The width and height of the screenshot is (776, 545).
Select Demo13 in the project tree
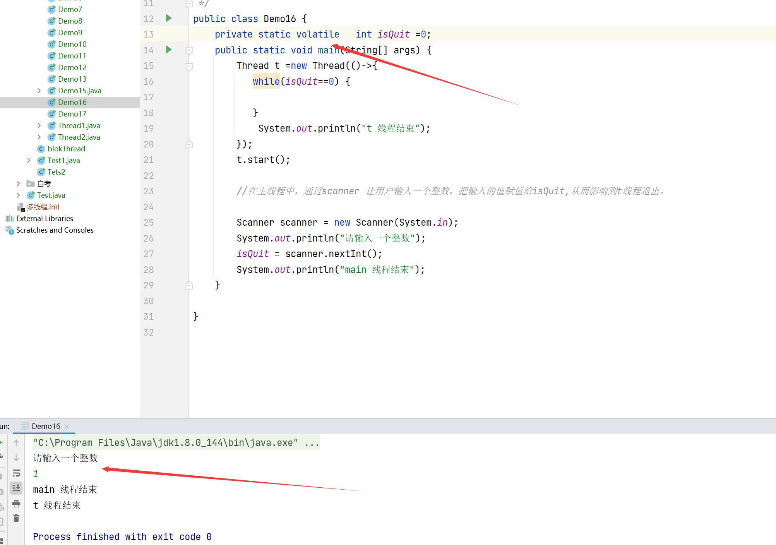coord(72,79)
